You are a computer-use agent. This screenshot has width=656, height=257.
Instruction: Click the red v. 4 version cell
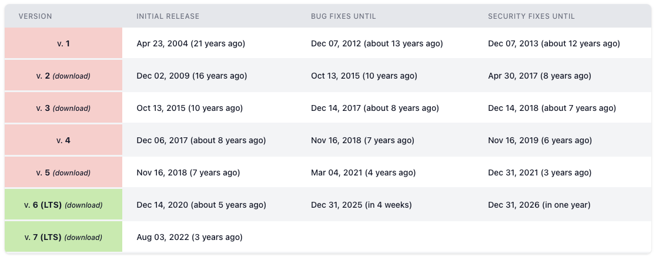point(63,140)
